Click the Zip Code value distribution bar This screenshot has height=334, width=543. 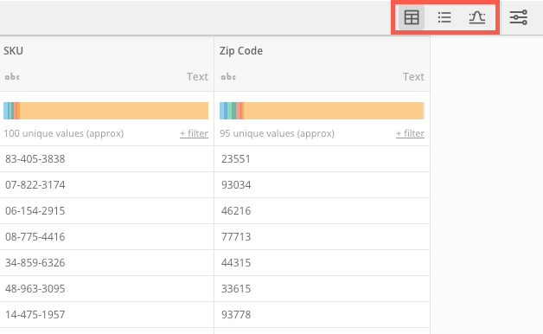(322, 111)
